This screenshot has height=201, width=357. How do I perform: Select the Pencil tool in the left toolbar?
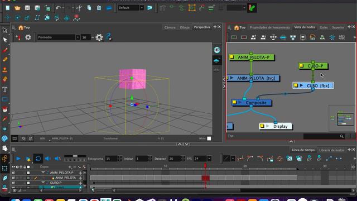click(5, 60)
